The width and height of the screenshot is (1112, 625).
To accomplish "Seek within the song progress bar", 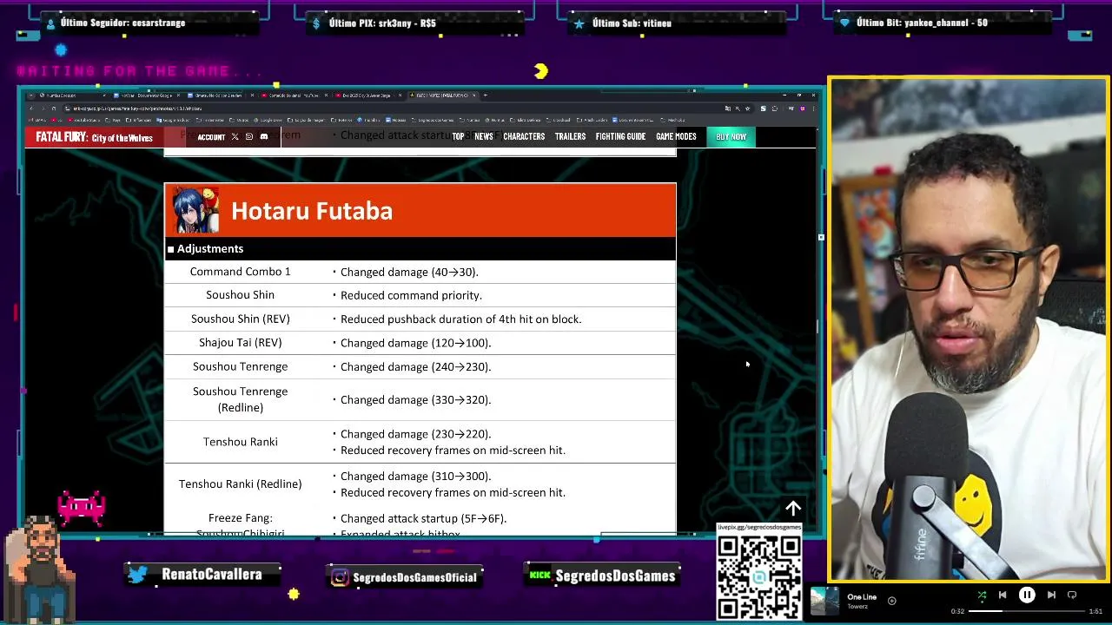I will [1026, 611].
